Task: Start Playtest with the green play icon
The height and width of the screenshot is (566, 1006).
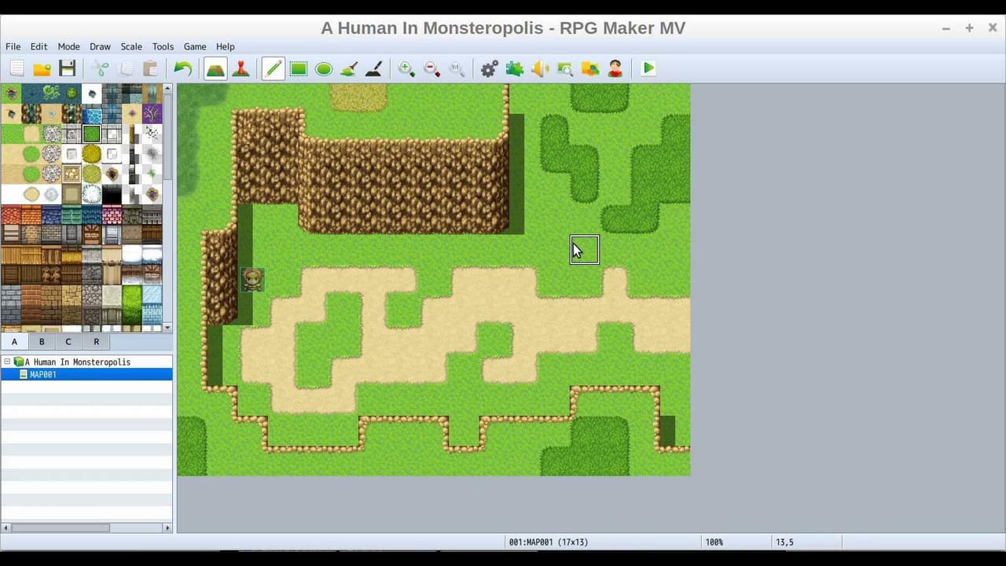Action: click(648, 68)
